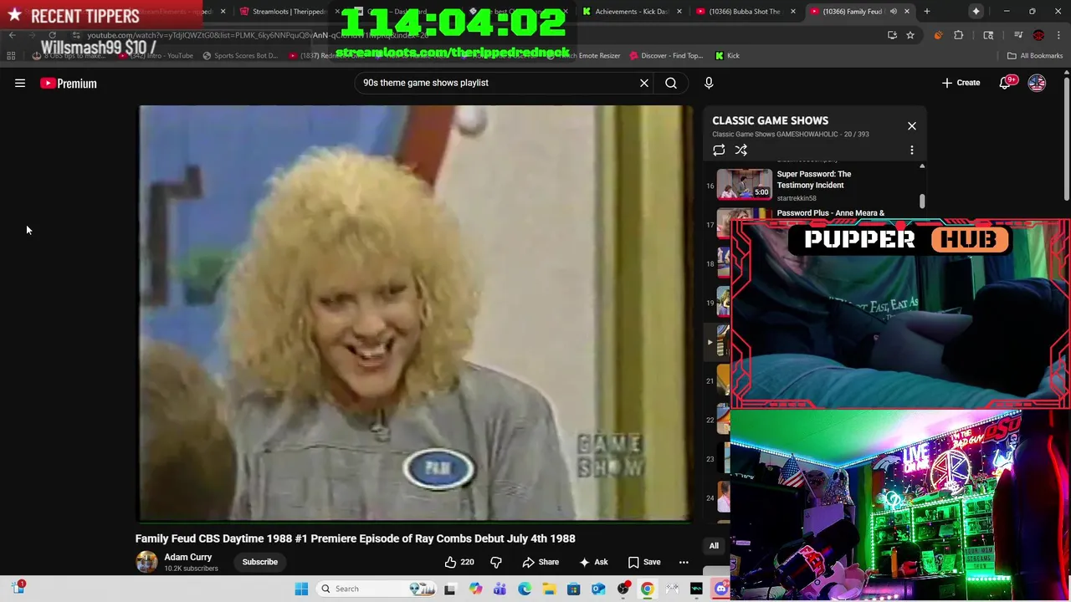Toggle loop playlist in playlist panel

pyautogui.click(x=719, y=150)
